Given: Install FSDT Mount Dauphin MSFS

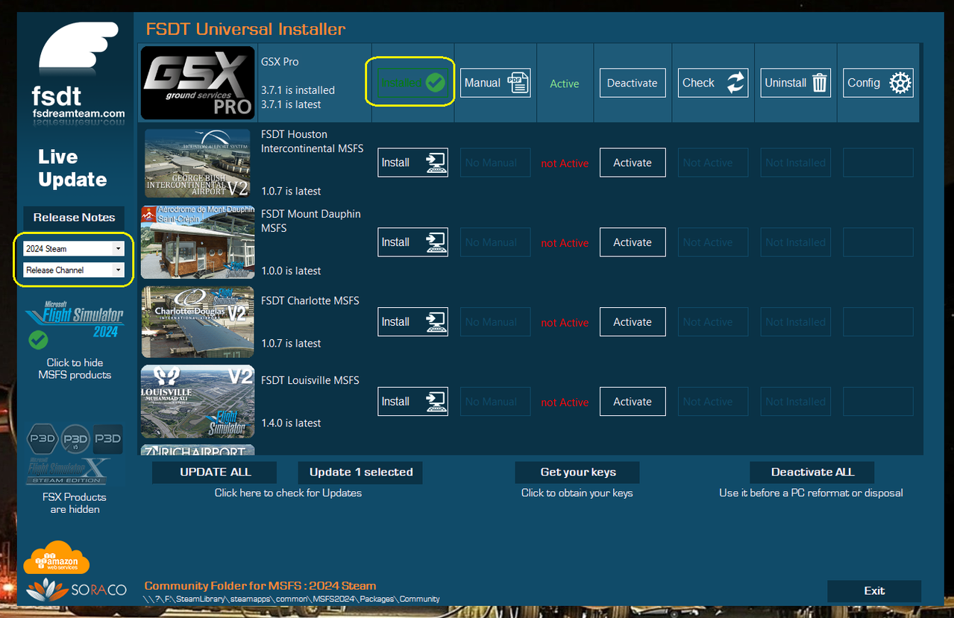Looking at the screenshot, I should click(x=412, y=242).
